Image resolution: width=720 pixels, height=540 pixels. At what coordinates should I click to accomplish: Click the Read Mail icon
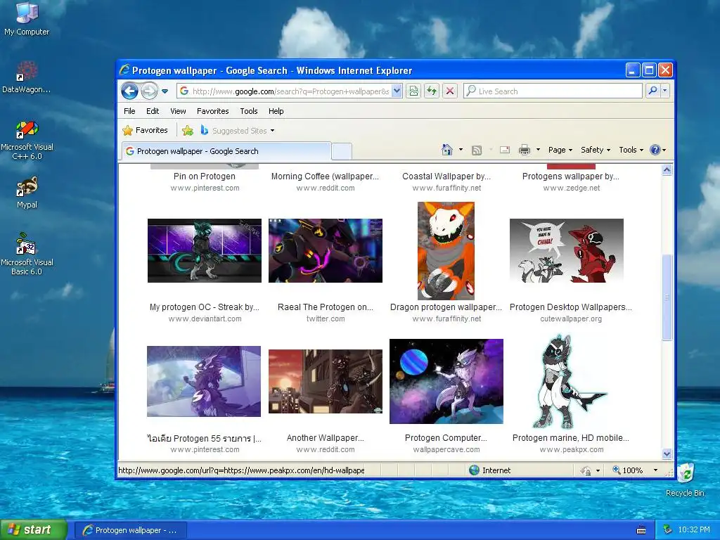click(505, 150)
